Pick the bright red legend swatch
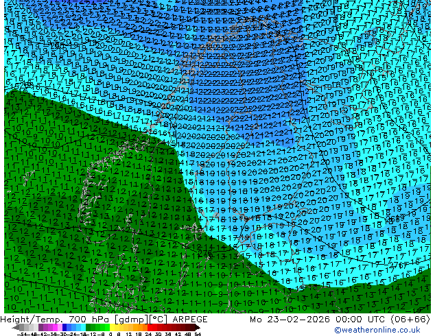 point(150,328)
